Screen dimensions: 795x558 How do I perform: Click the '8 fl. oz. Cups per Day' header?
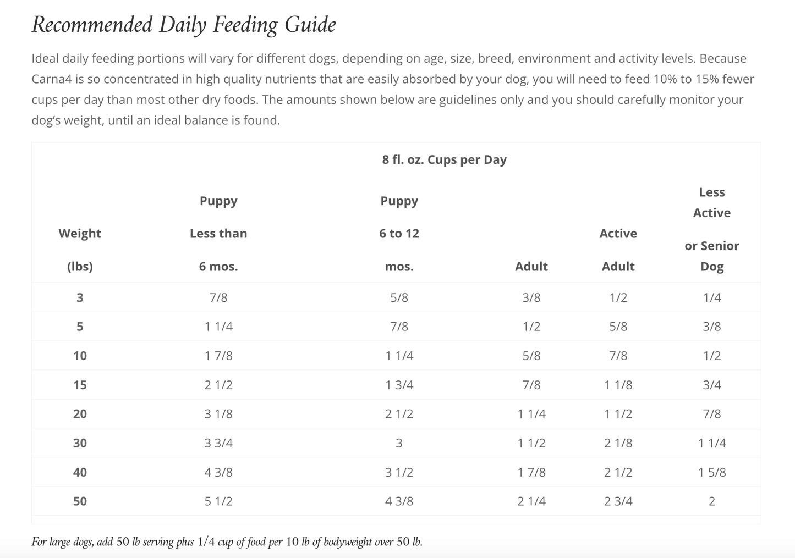pyautogui.click(x=444, y=159)
